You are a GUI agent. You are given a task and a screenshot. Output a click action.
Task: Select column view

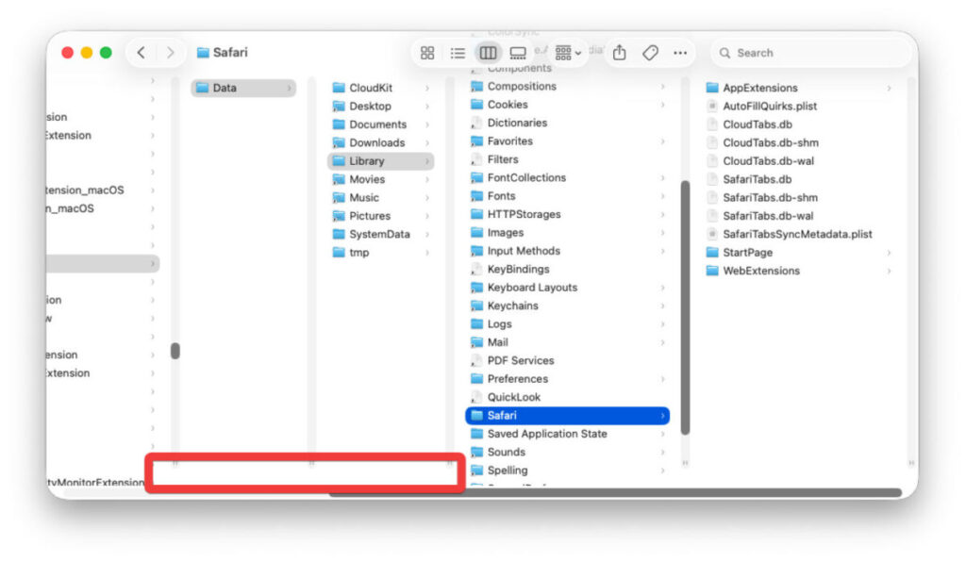[488, 53]
